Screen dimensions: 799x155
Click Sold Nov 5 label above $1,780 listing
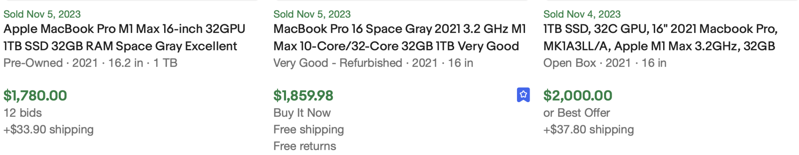(42, 14)
